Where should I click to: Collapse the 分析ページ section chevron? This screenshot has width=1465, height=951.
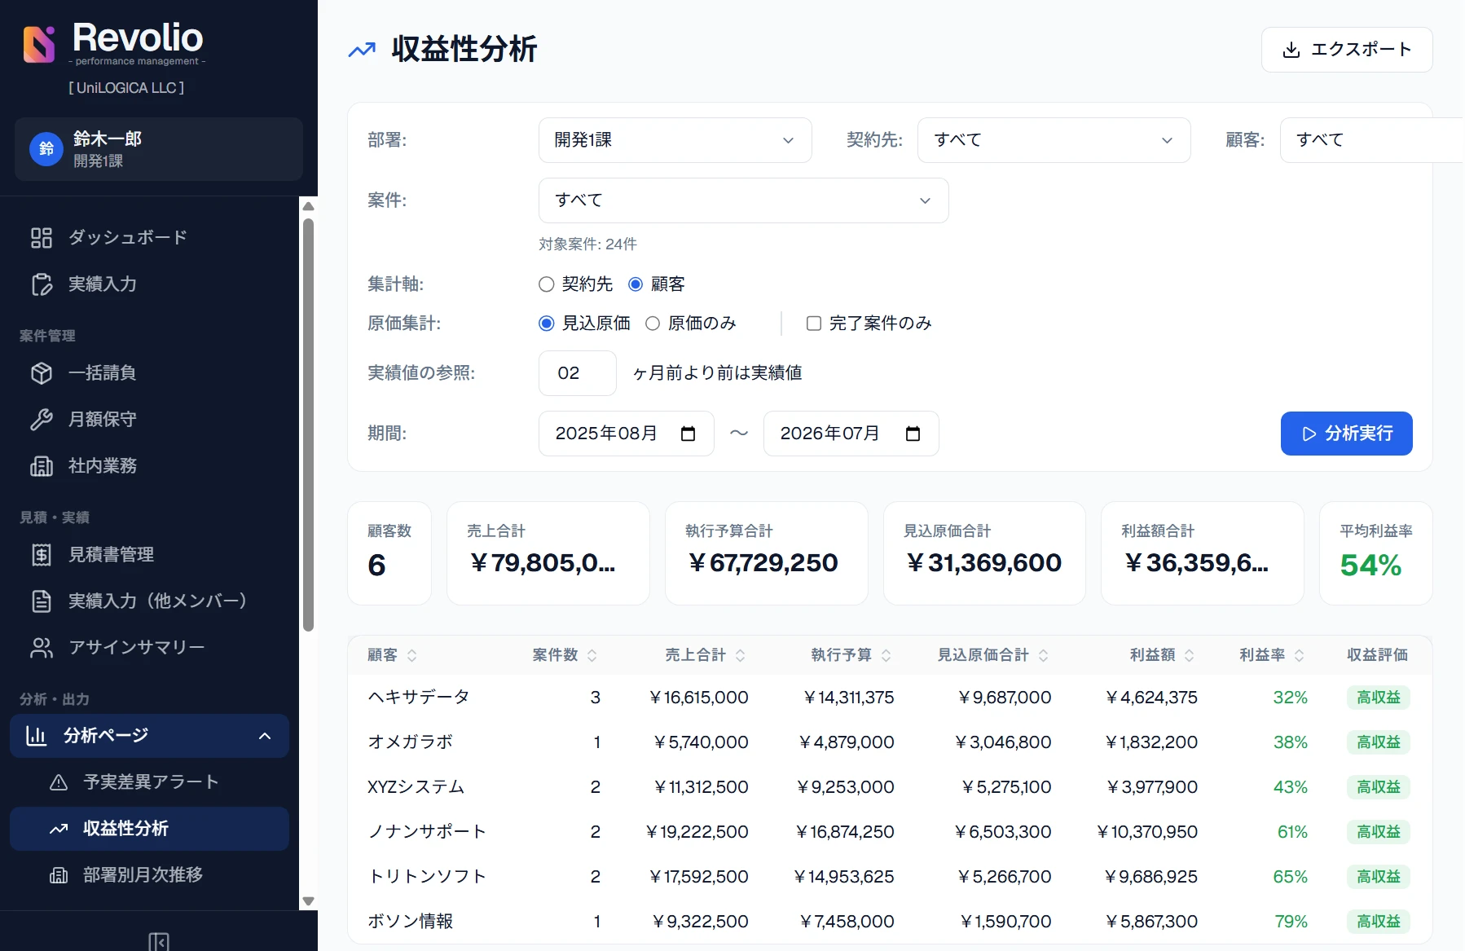[265, 736]
